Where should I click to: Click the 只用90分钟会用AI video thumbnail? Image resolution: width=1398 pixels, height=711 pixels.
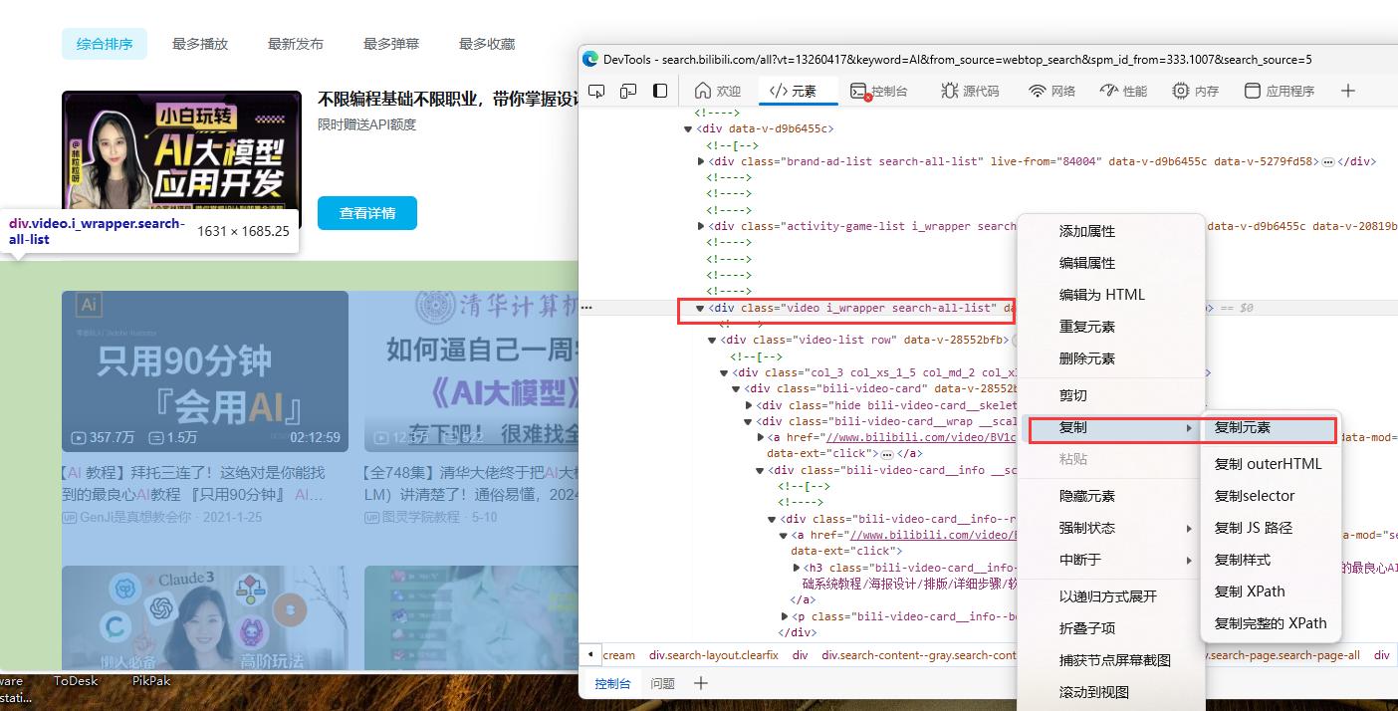tap(204, 368)
